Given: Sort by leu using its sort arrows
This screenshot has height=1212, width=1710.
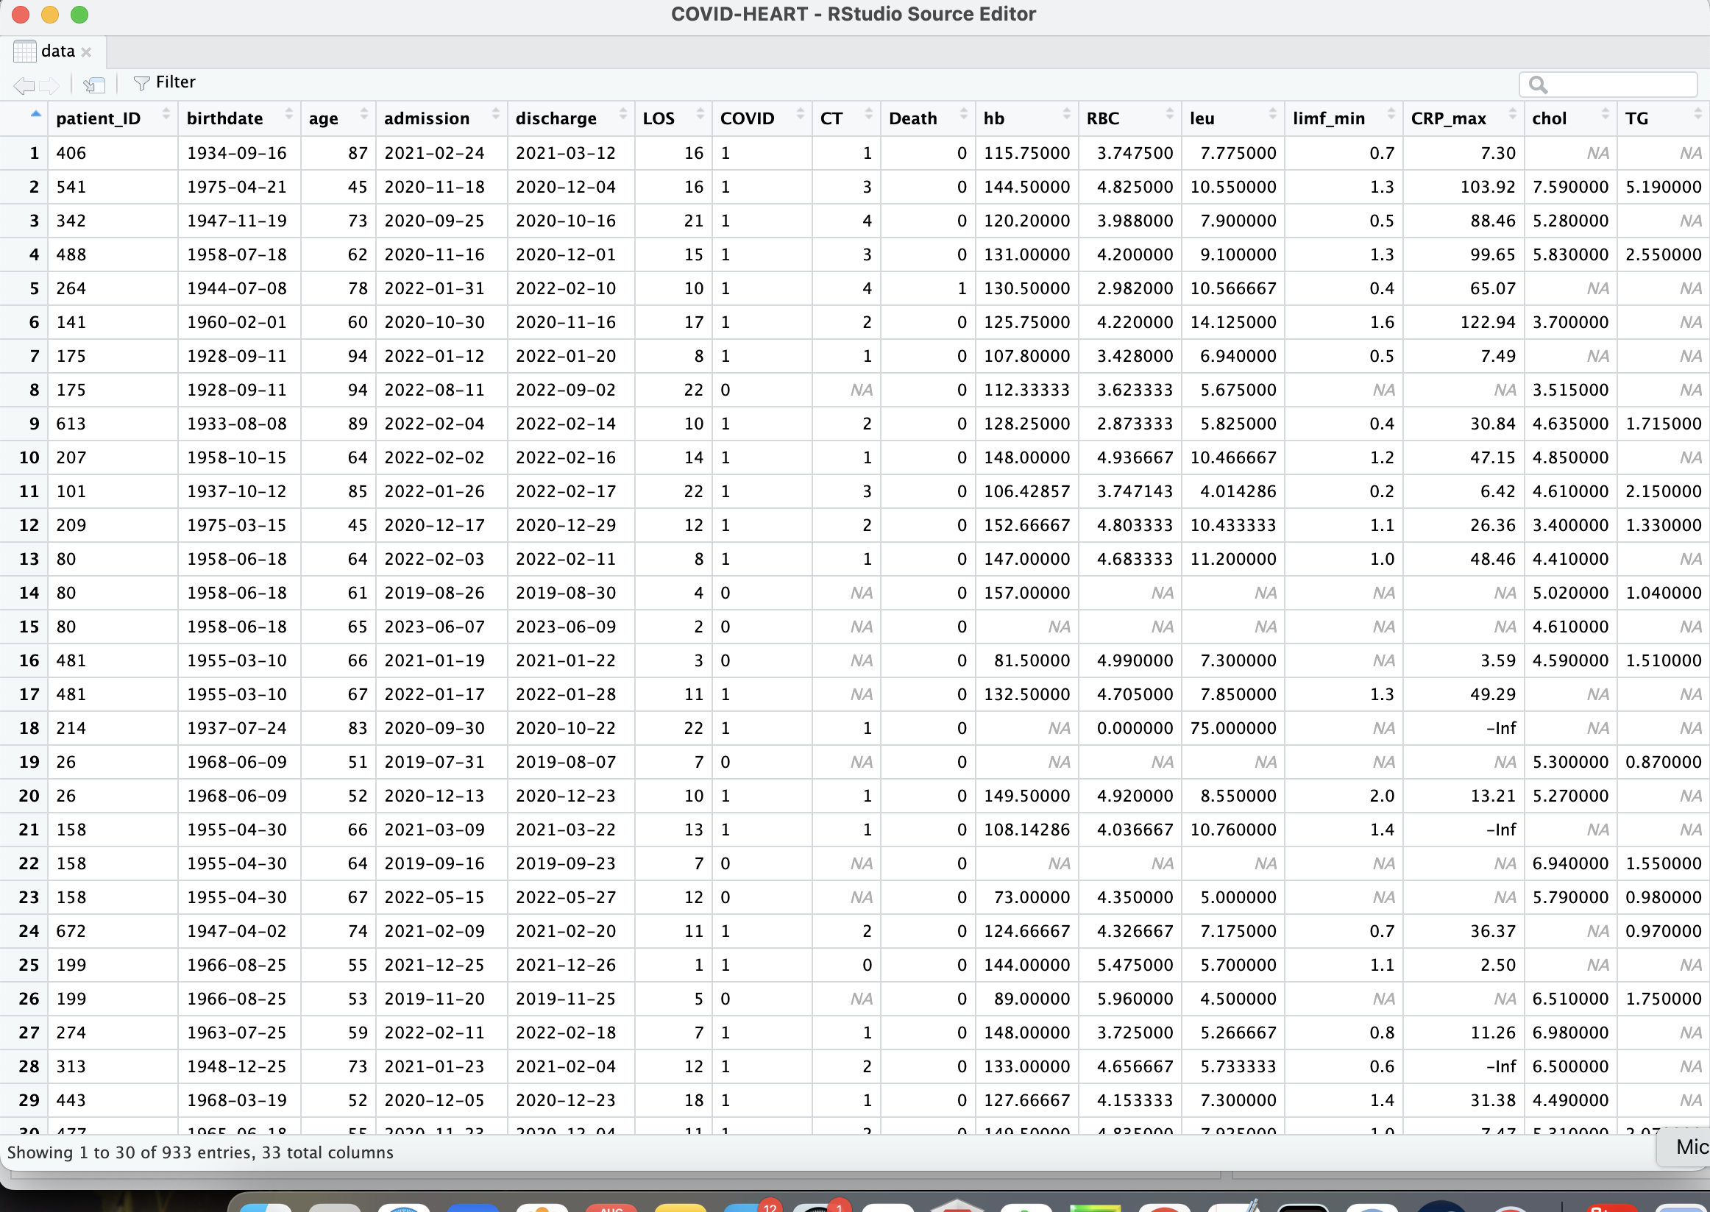Looking at the screenshot, I should click(1272, 114).
